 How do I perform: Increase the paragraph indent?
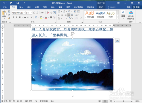click(x=78, y=11)
